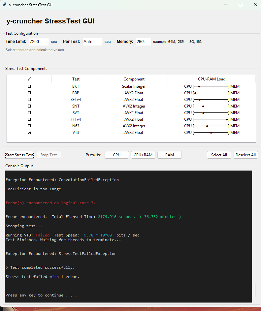
Task: Click the red 'logical core 7' error line
Action: (x=50, y=203)
